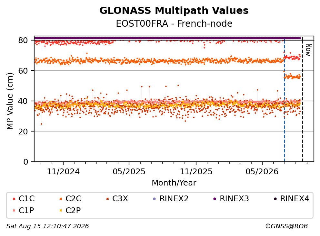
Task: Click the GLONASS Multipath Values title
Action: click(x=174, y=11)
